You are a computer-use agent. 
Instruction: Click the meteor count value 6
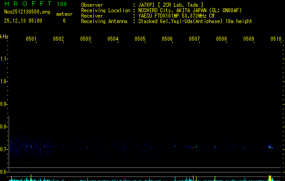[x=64, y=21]
